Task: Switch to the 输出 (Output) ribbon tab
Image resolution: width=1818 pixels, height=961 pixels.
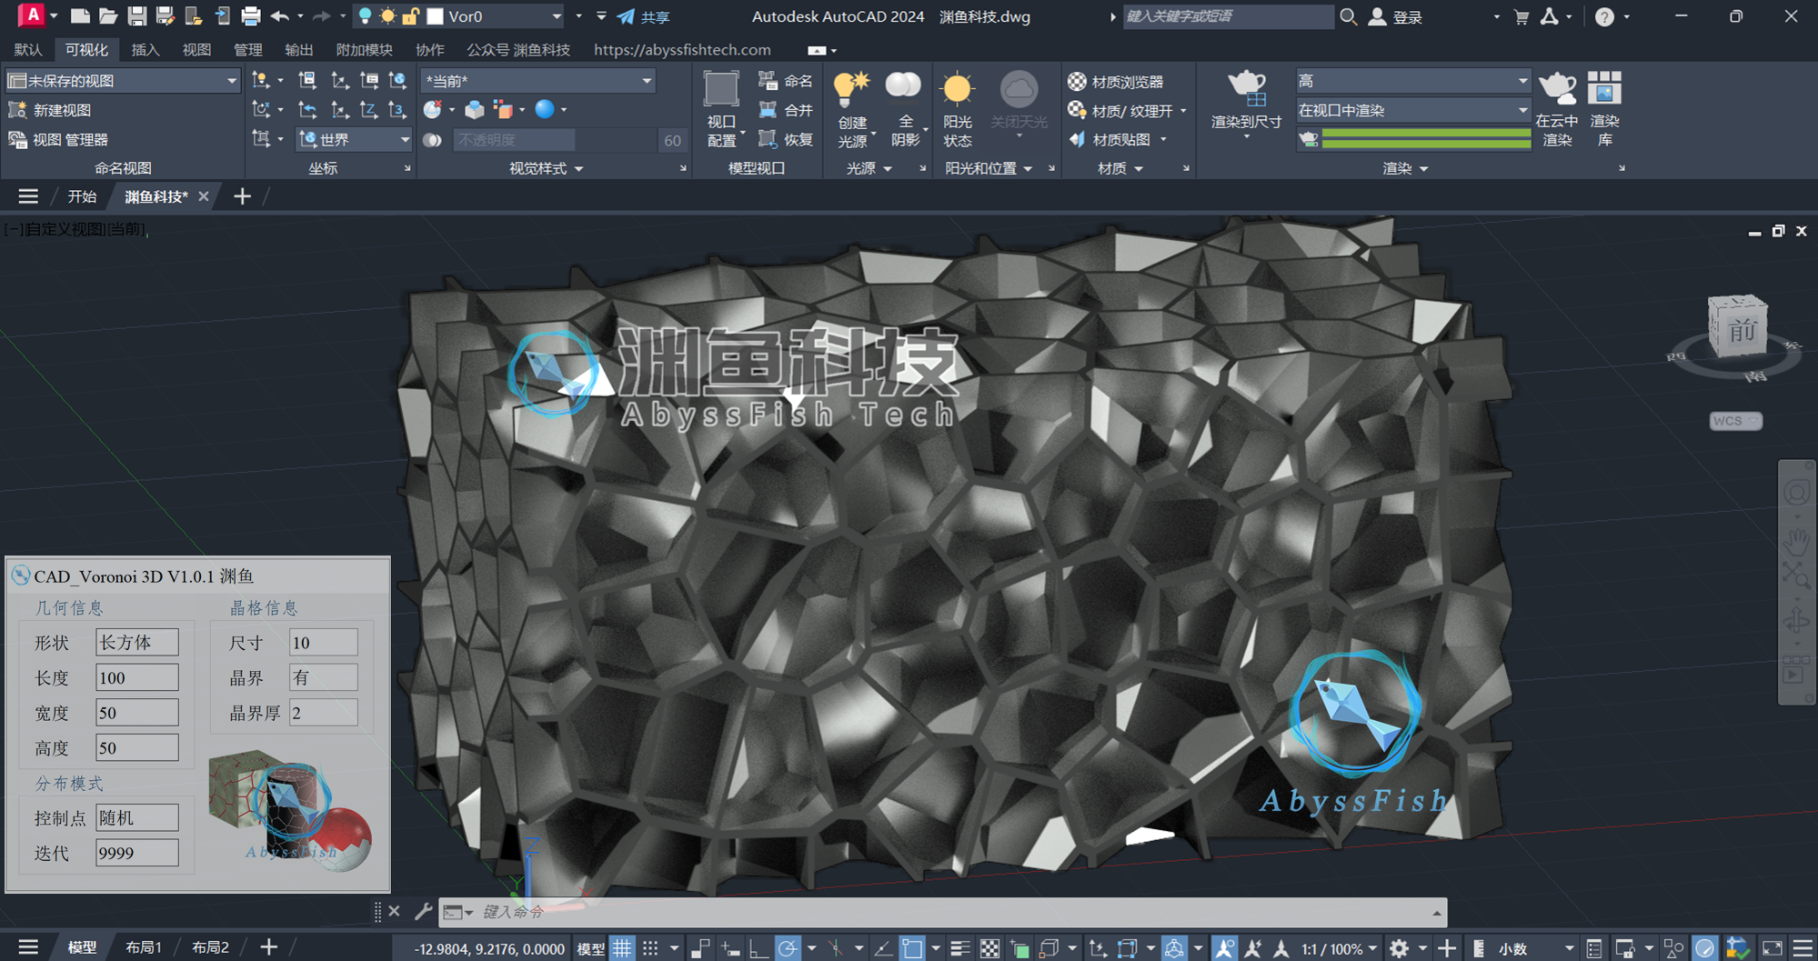Action: pos(298,50)
